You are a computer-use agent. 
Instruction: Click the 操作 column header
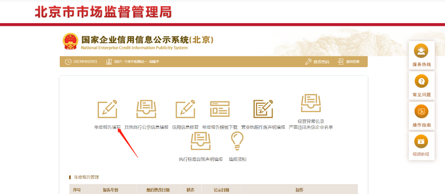pyautogui.click(x=300, y=190)
